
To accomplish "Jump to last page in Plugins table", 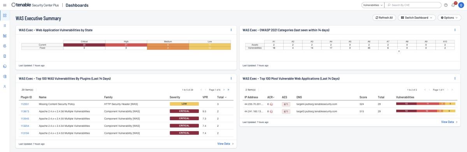I will pyautogui.click(x=228, y=90).
